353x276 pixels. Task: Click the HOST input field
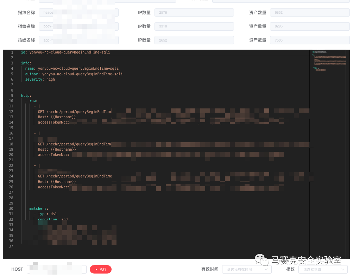[57, 269]
